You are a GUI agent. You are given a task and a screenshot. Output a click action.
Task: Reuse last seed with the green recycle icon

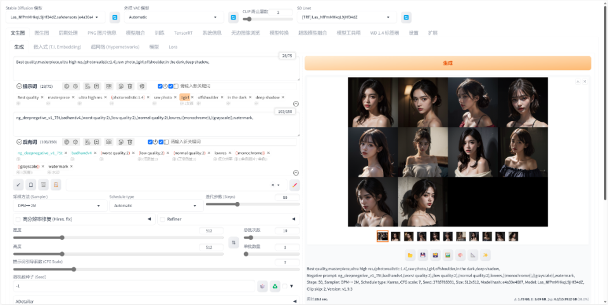click(x=275, y=286)
